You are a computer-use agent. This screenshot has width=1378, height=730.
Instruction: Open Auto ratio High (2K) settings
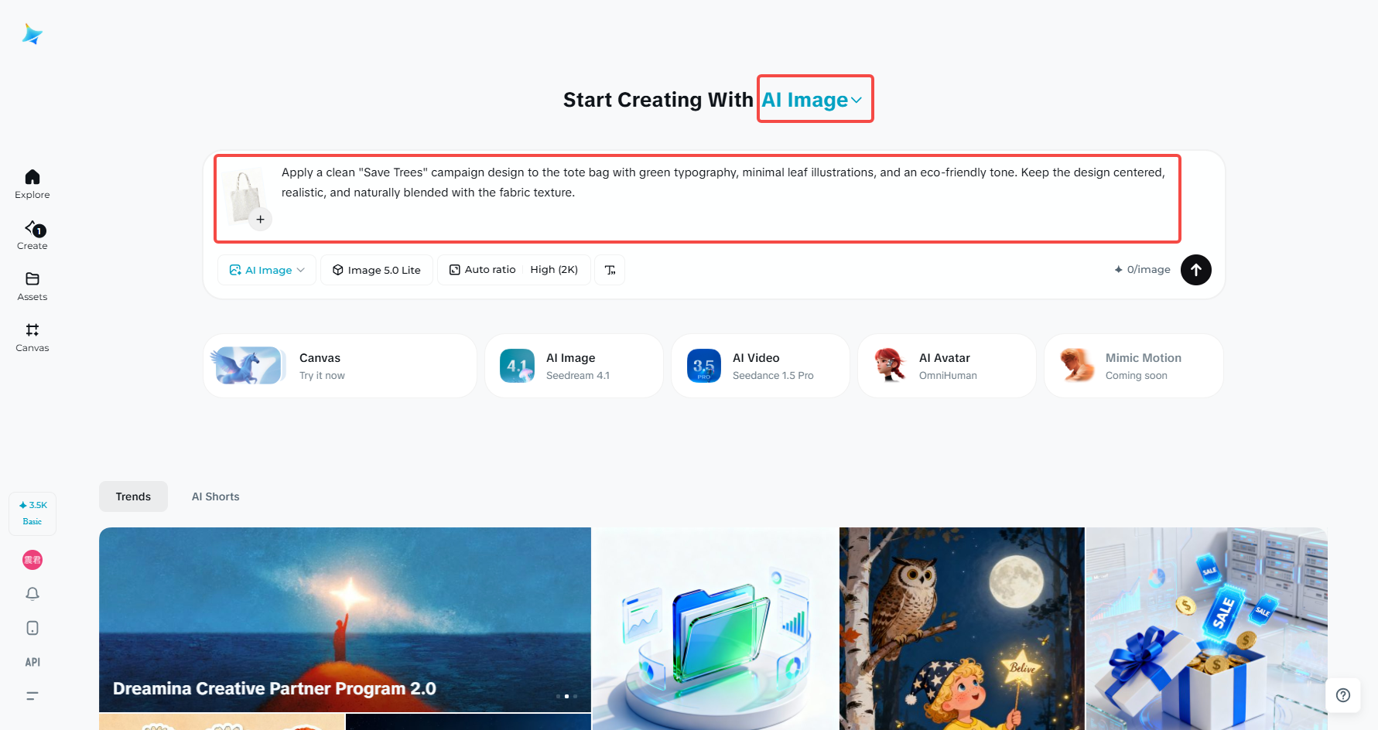pos(514,270)
